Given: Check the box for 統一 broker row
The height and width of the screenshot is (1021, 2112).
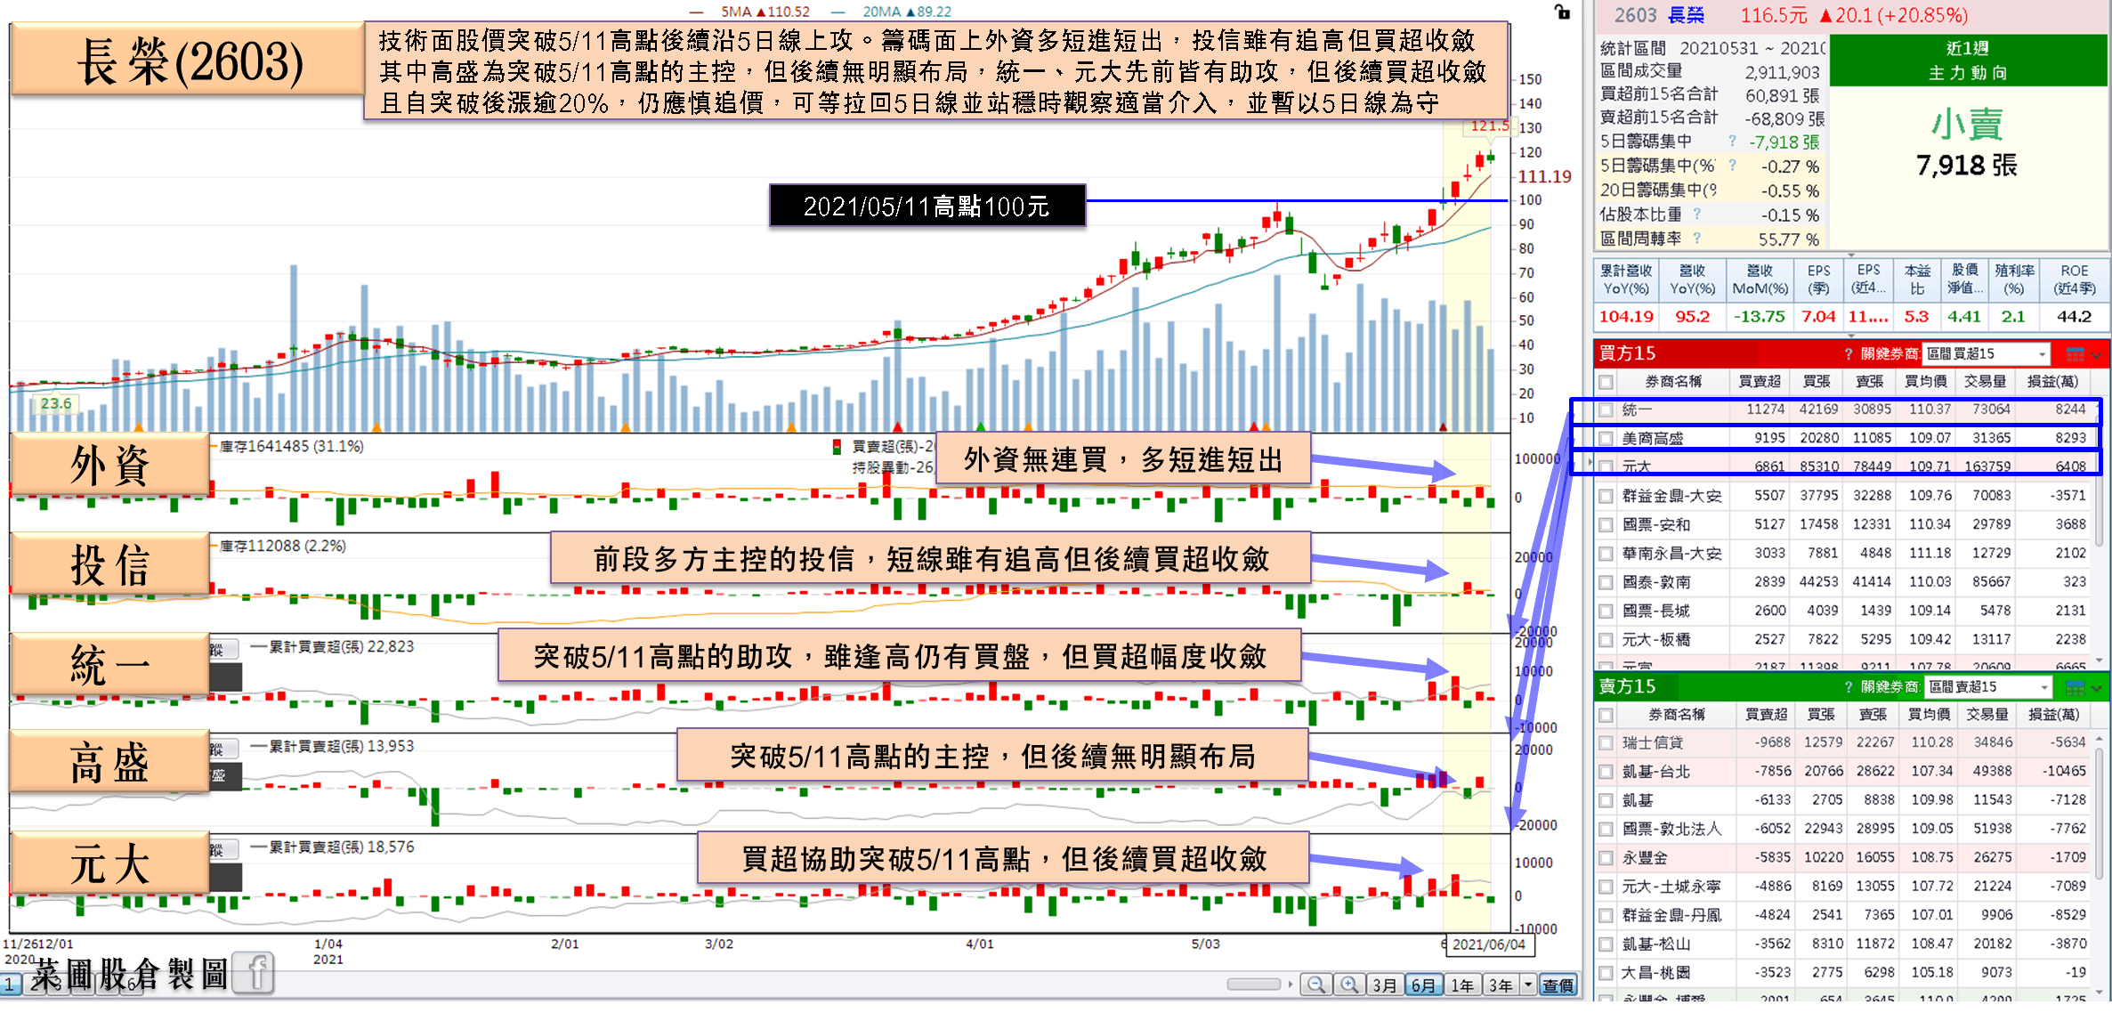Looking at the screenshot, I should point(1606,410).
